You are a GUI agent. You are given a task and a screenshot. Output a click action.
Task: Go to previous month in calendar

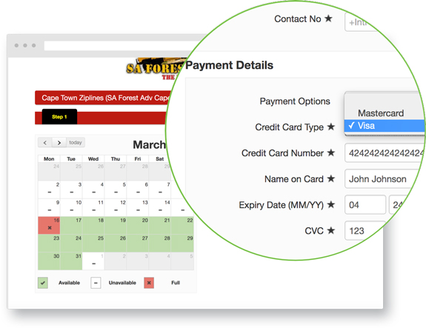point(45,142)
